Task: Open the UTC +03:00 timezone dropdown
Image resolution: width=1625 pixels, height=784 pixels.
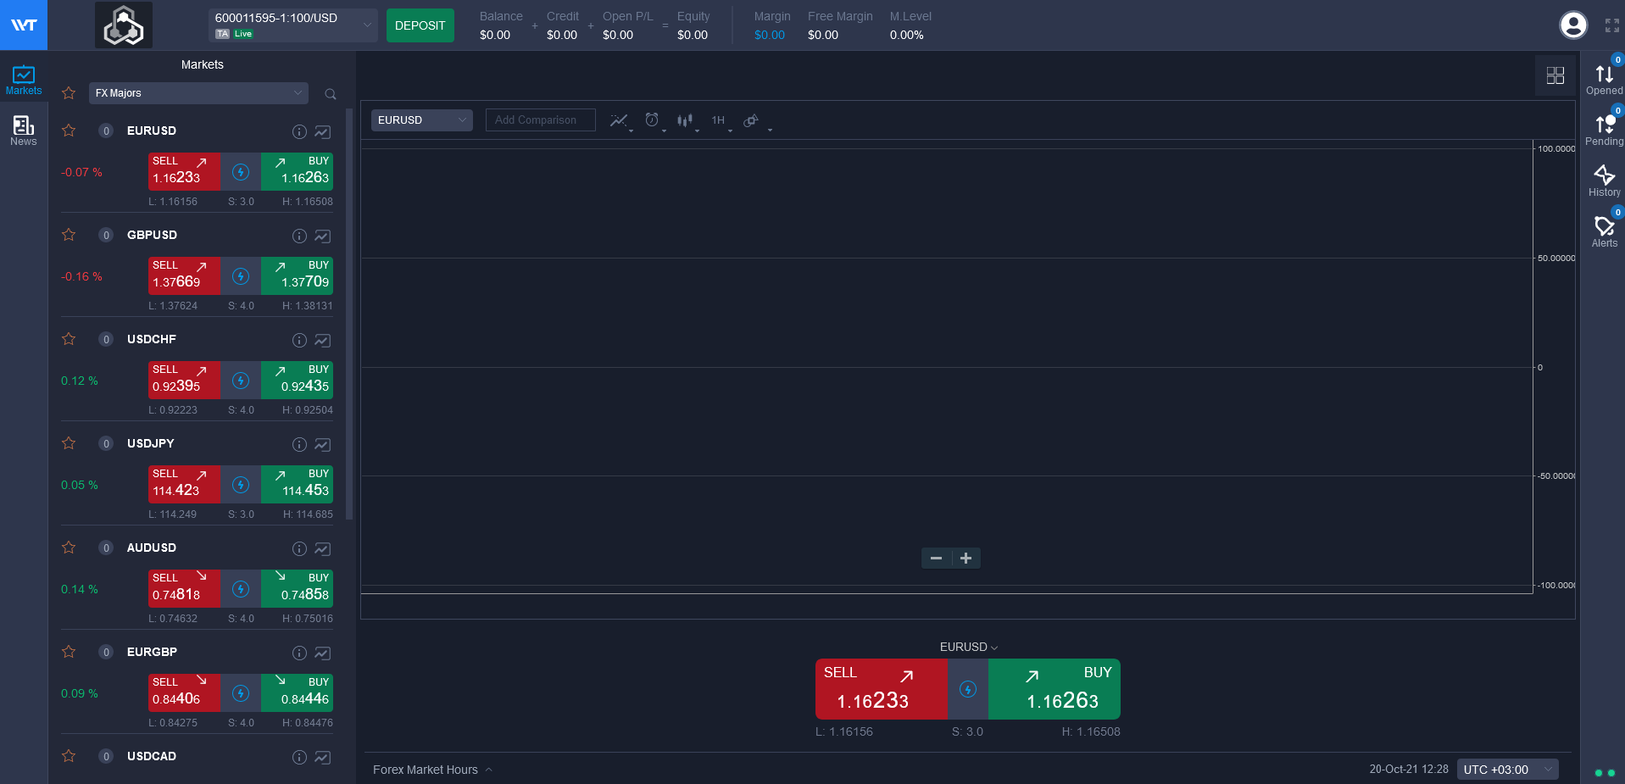Action: click(x=1507, y=770)
